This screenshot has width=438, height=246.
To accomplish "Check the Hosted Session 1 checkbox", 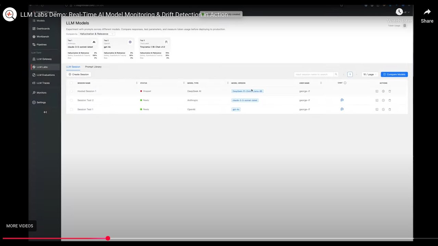I will pos(71,91).
